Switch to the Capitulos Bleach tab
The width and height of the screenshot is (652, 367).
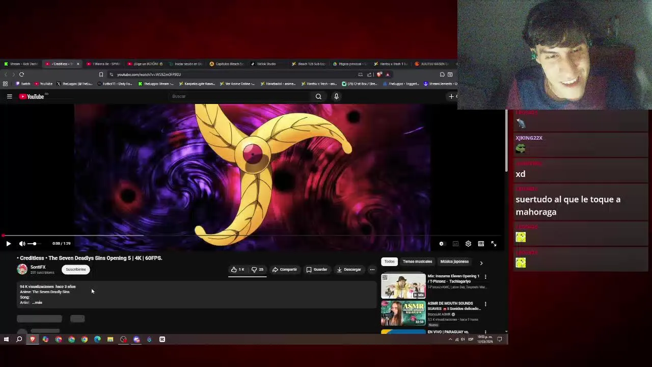[x=227, y=64]
